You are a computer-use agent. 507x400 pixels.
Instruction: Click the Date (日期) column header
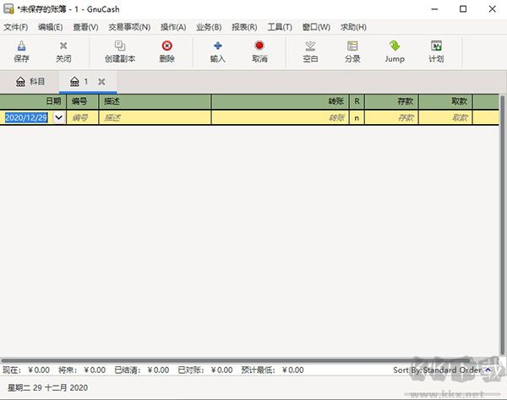point(33,101)
